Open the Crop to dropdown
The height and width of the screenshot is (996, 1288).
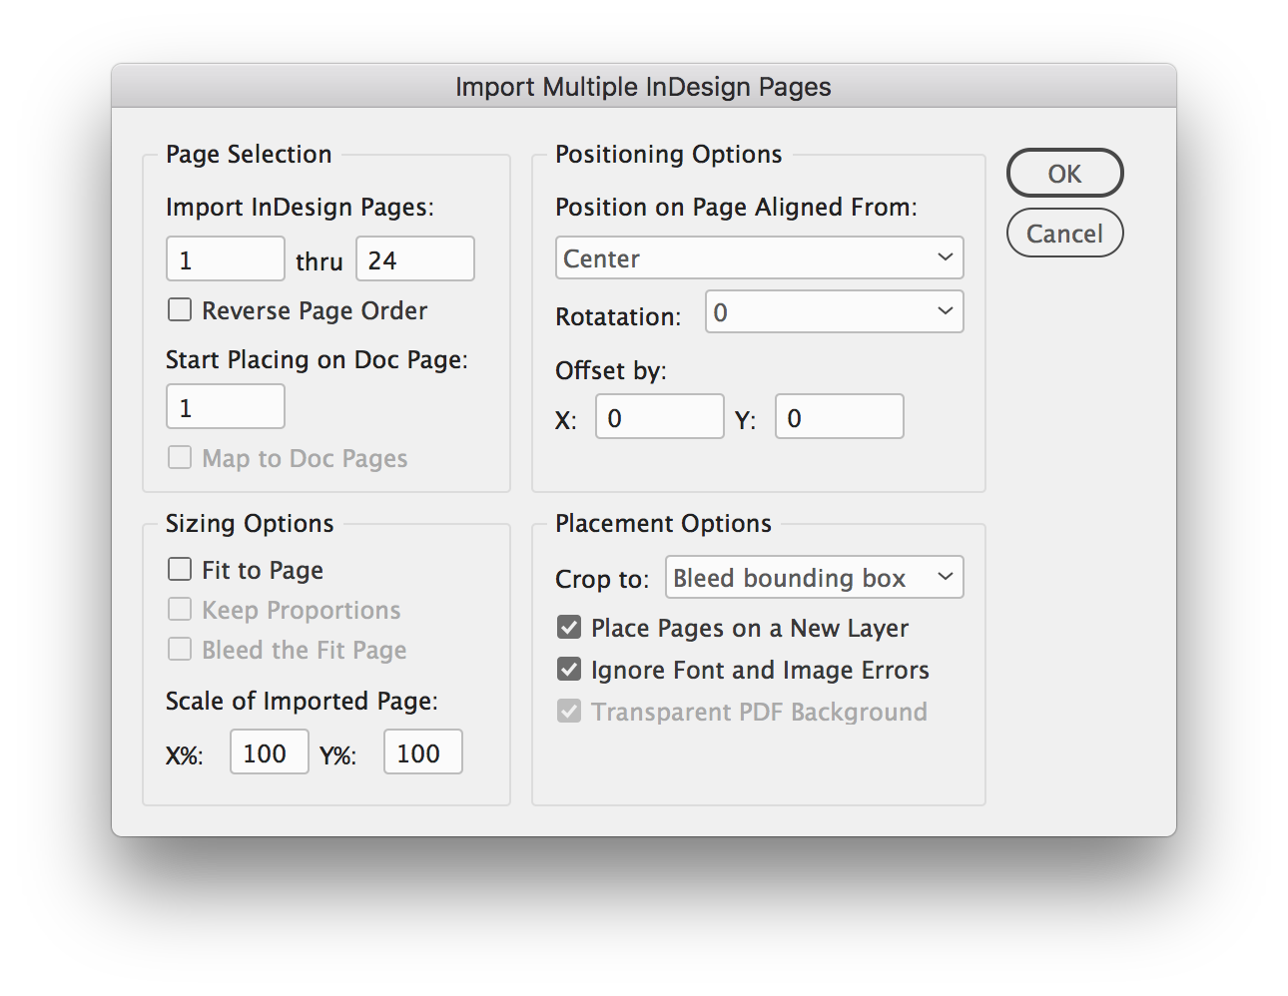tap(815, 577)
